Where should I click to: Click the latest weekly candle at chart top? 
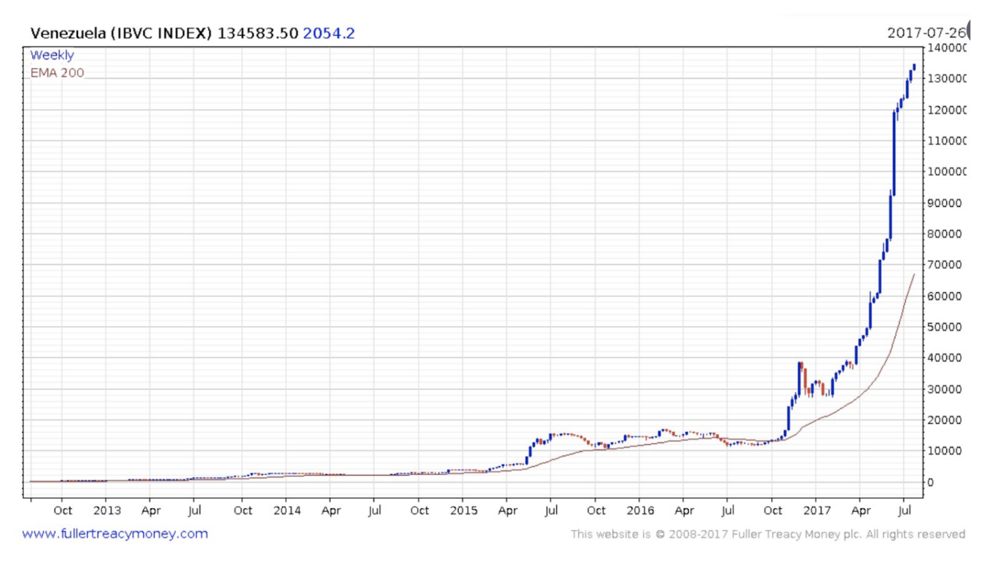point(914,67)
